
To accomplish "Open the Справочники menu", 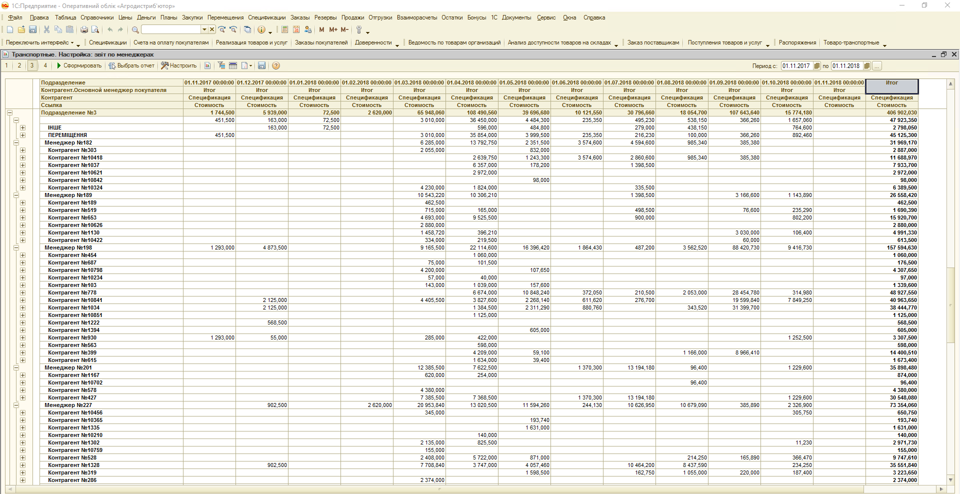I will click(97, 17).
